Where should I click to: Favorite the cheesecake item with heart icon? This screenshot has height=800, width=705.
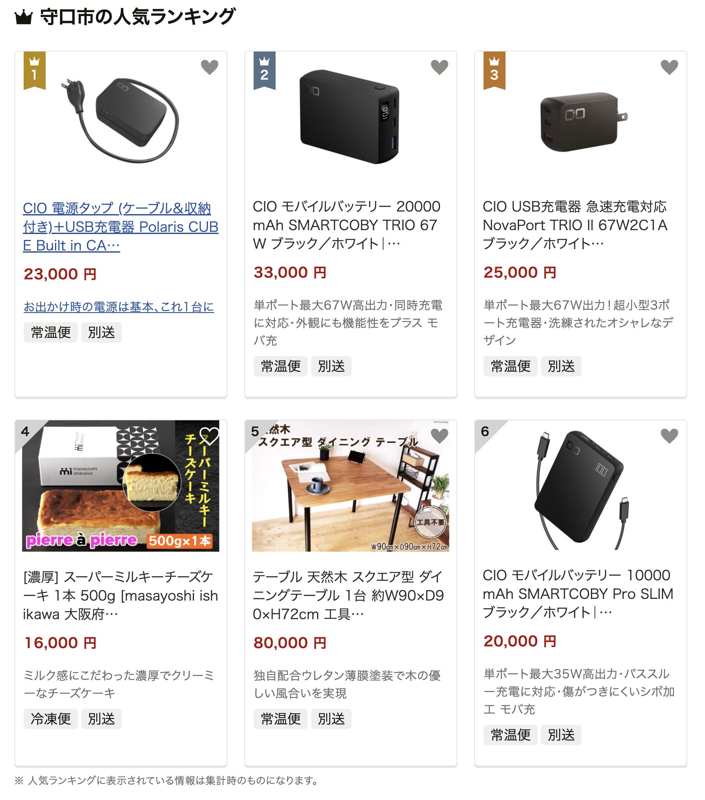pyautogui.click(x=209, y=435)
